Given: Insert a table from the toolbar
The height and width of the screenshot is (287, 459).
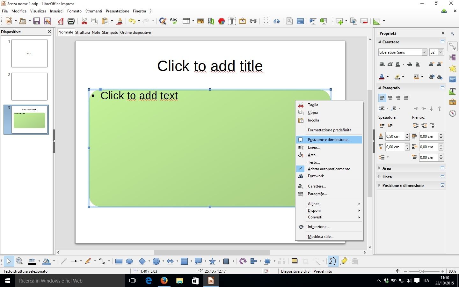Looking at the screenshot, I should pos(186,21).
